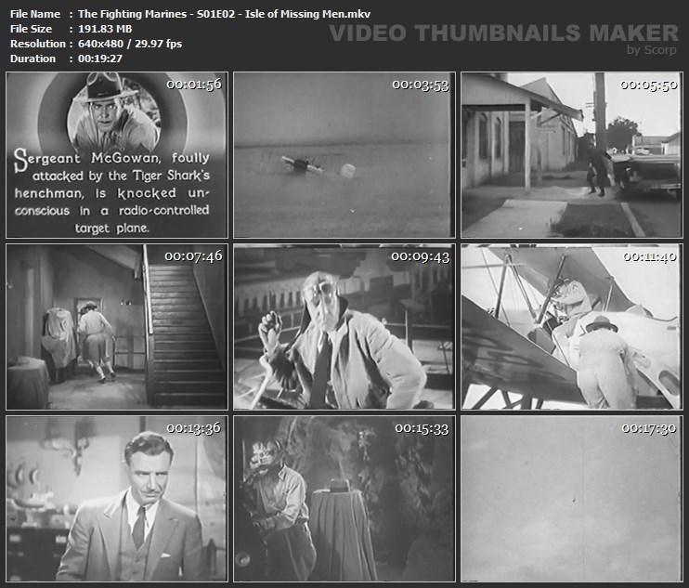
Task: Click the 'File Name' label
Action: point(35,14)
